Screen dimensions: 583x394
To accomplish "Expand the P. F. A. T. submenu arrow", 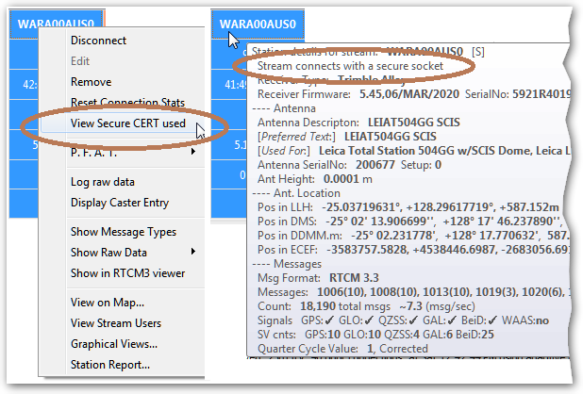I will click(194, 151).
